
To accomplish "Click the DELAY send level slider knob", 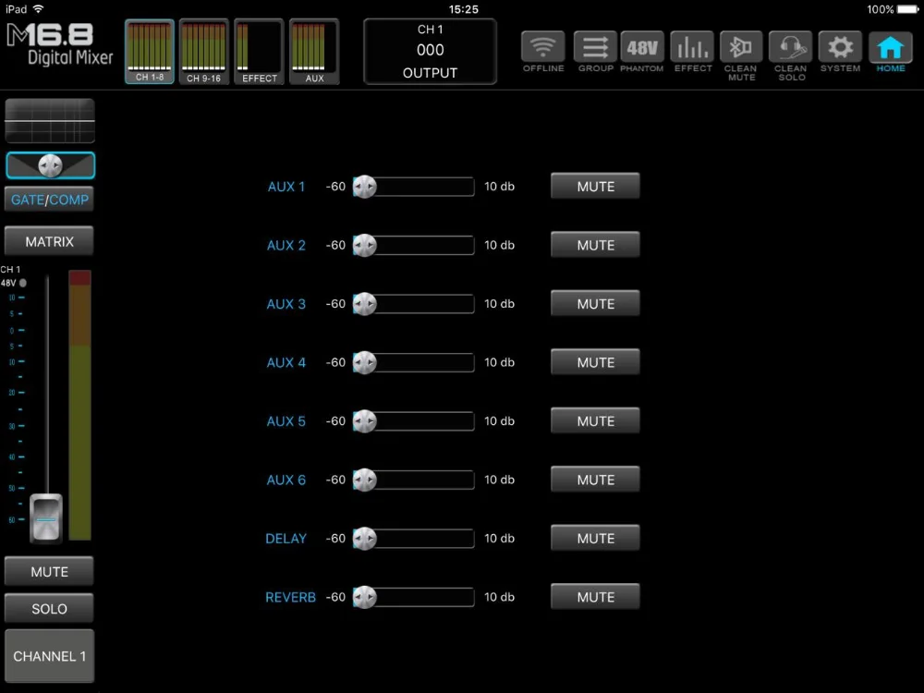I will point(365,539).
